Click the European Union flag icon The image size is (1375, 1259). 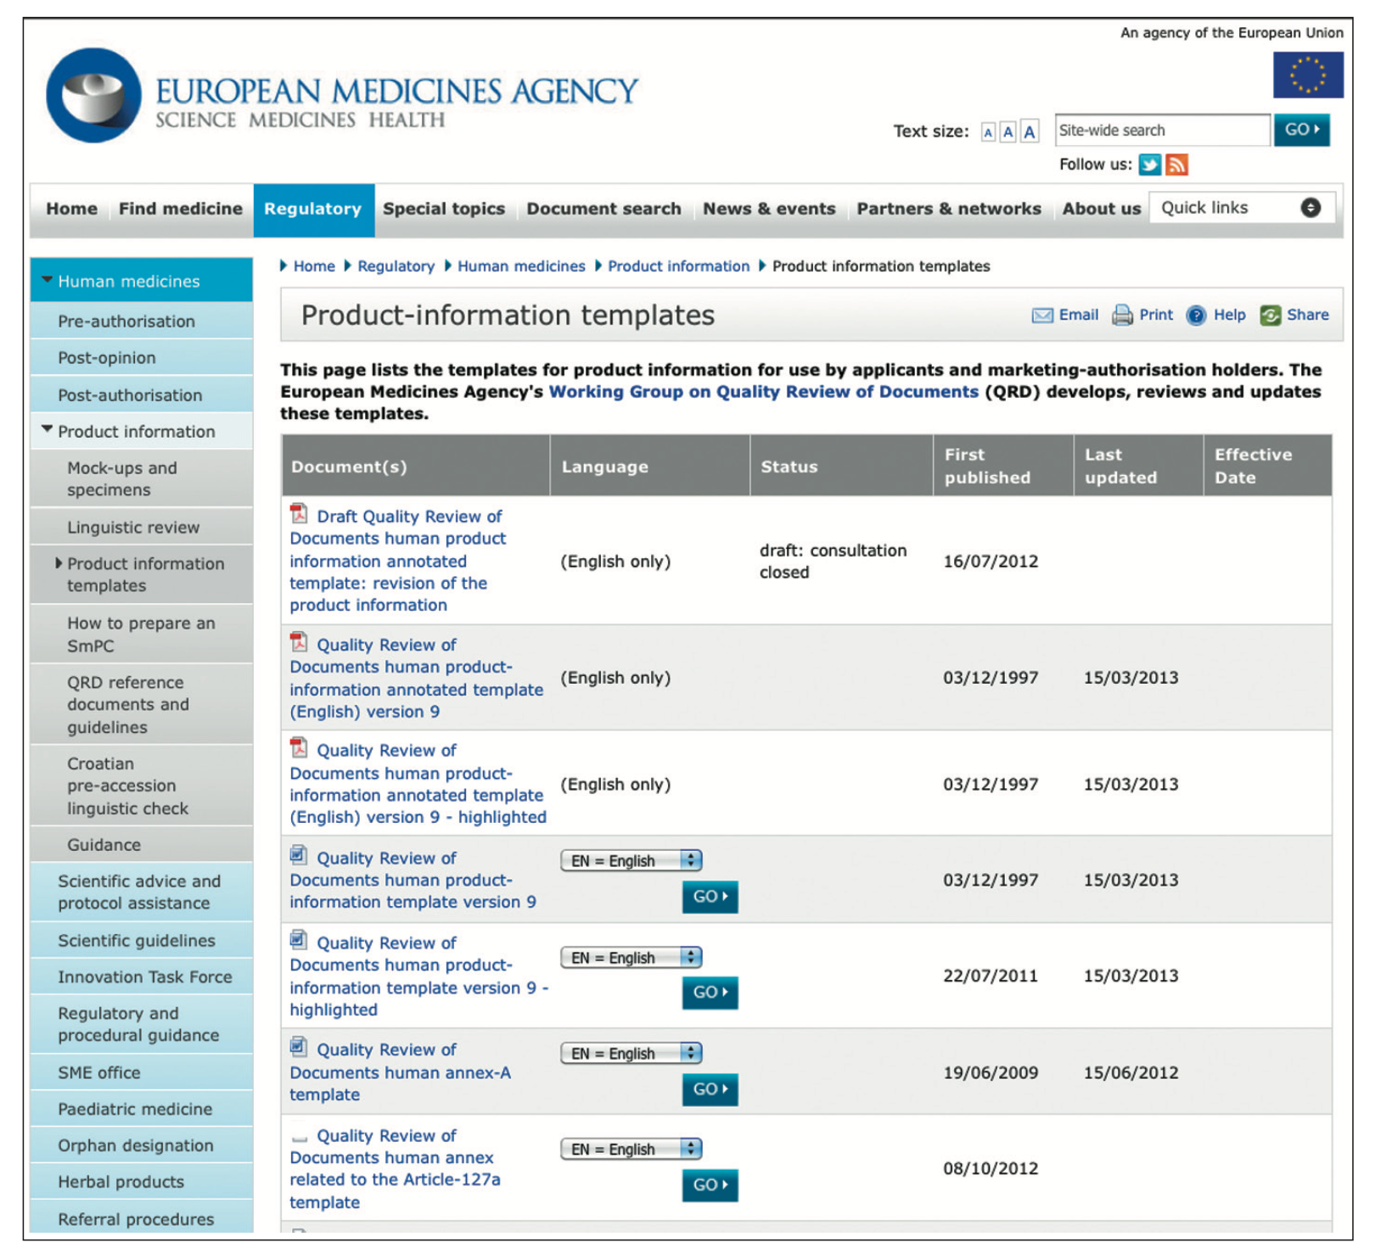[1308, 75]
